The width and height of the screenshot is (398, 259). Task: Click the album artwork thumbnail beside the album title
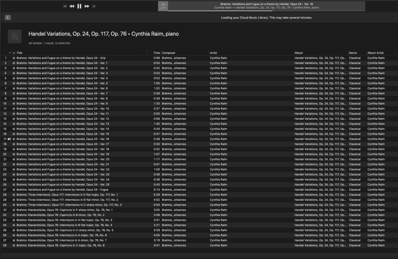click(15, 37)
